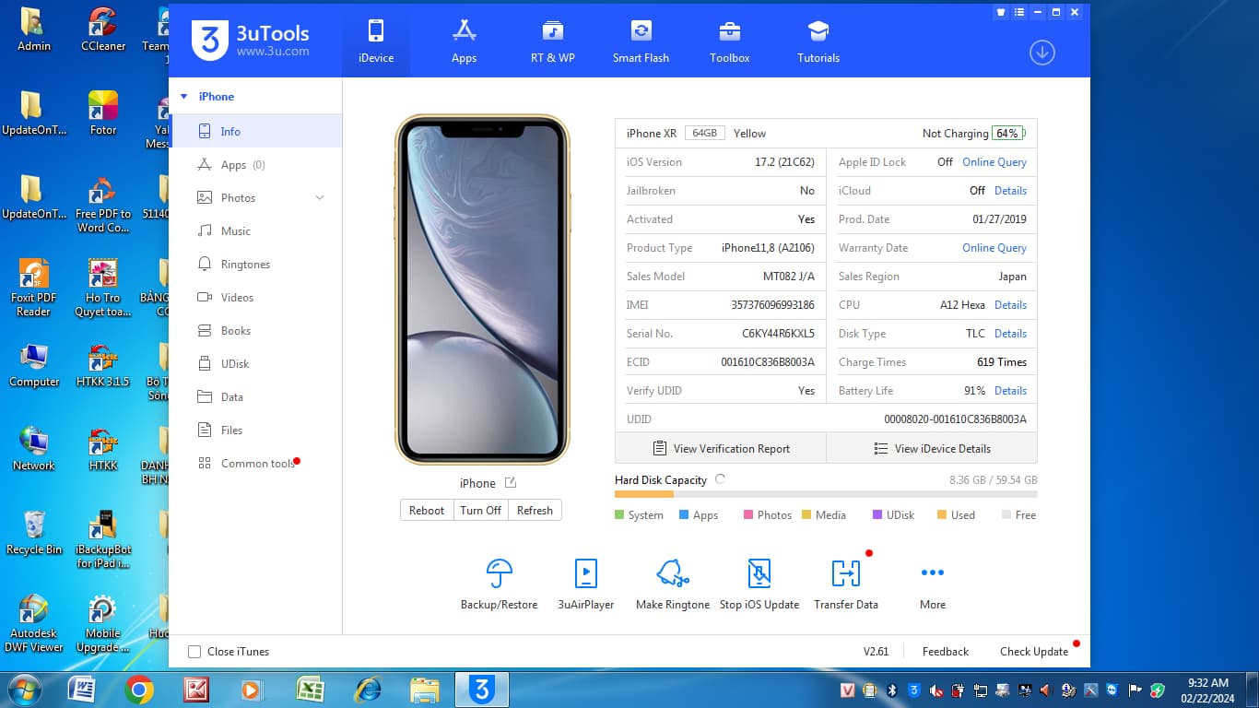Select Info in the sidebar
Viewport: 1259px width, 708px height.
256,131
